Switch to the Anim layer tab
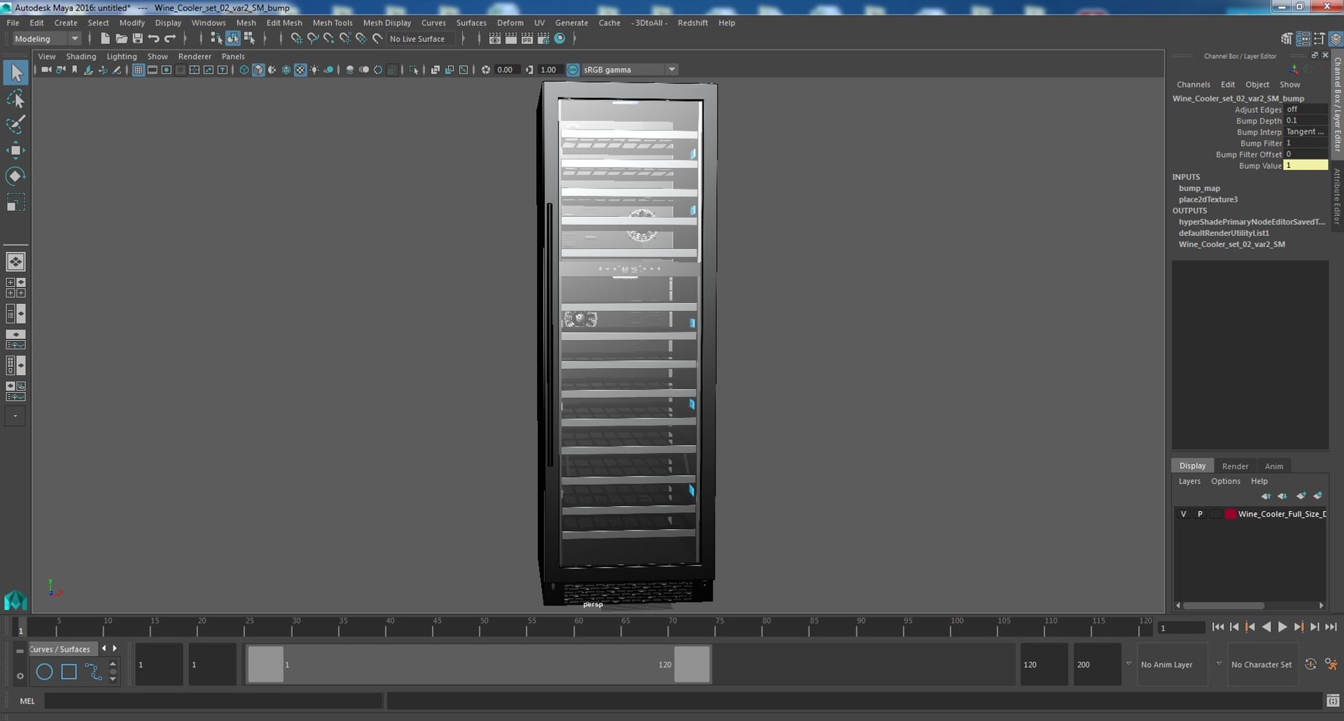Screen dimensions: 1344x721 (1274, 466)
